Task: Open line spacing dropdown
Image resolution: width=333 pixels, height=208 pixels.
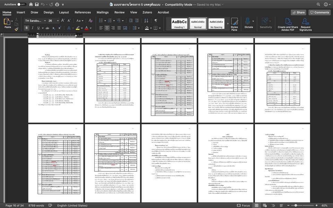Action: pos(139,28)
